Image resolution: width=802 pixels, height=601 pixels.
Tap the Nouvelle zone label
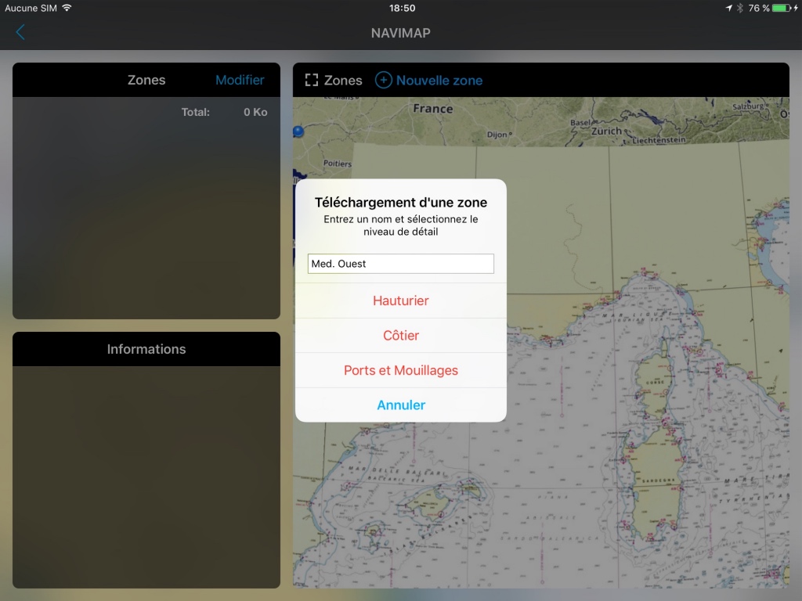439,81
